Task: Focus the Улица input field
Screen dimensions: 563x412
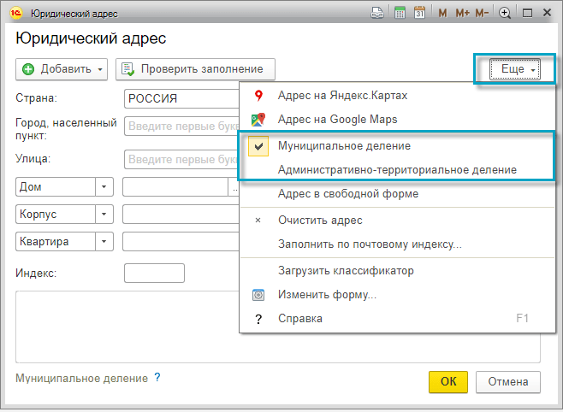Action: pos(181,160)
